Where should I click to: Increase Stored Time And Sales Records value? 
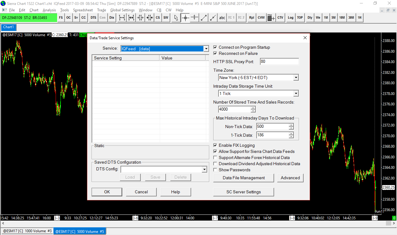pyautogui.click(x=253, y=108)
